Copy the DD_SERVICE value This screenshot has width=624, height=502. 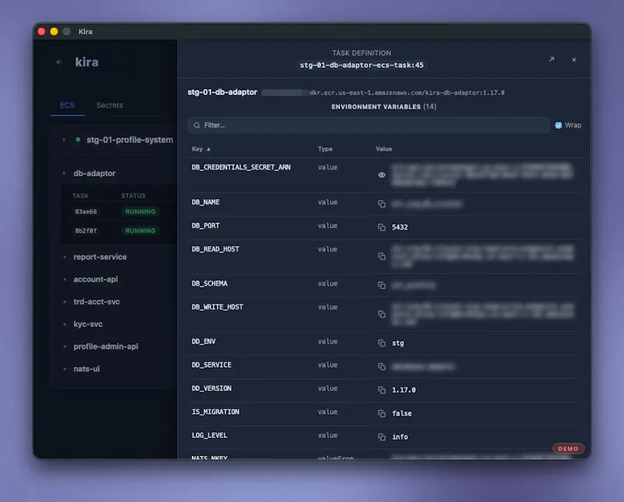coord(381,366)
